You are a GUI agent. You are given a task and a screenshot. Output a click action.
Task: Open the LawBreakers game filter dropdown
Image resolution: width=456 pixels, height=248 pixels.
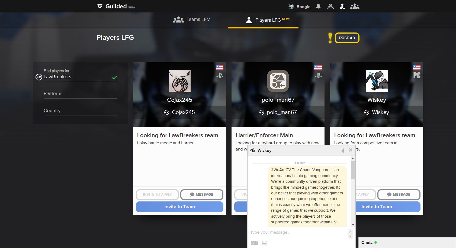pyautogui.click(x=80, y=77)
